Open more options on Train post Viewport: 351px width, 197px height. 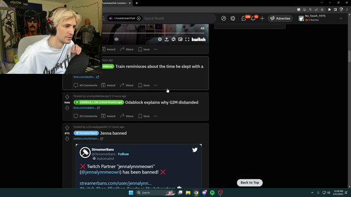(156, 85)
